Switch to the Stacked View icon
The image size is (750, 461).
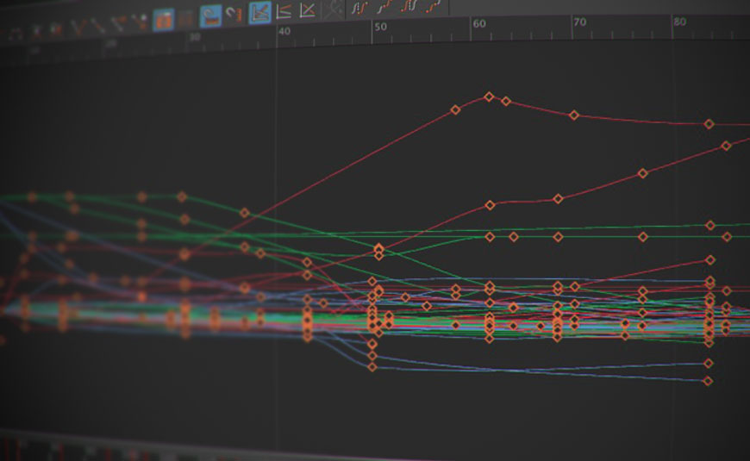[284, 11]
